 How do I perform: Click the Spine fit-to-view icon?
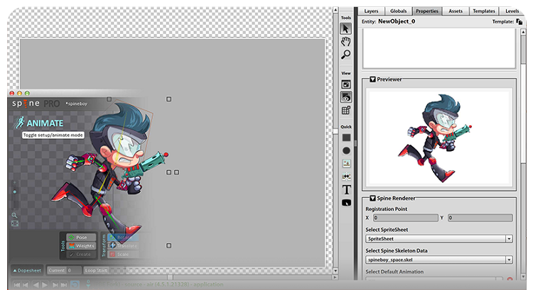point(15,223)
